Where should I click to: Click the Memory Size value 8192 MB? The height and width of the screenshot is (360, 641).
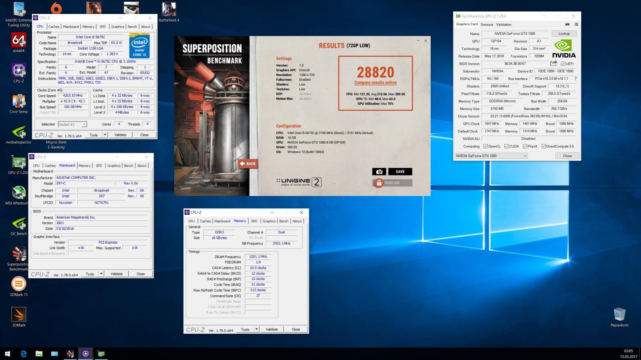pyautogui.click(x=497, y=109)
